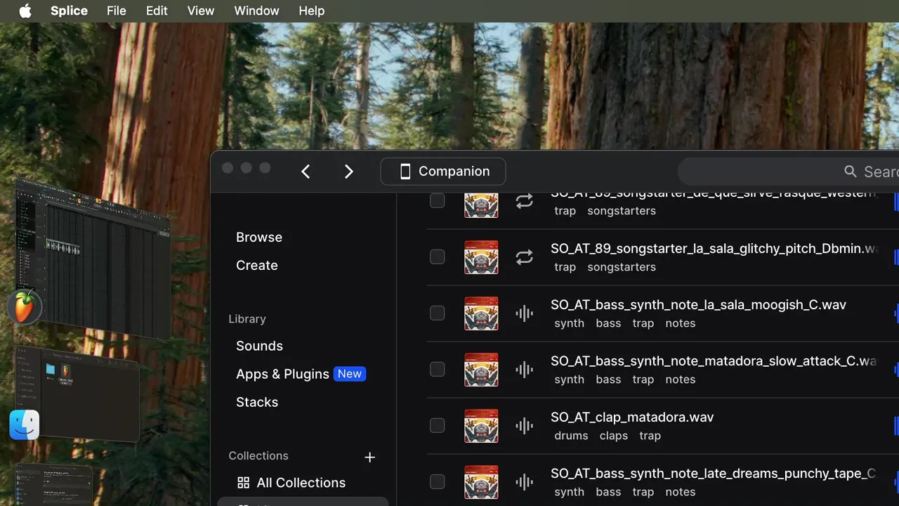Click synth tag on la_sala_moogish_C row

point(570,323)
